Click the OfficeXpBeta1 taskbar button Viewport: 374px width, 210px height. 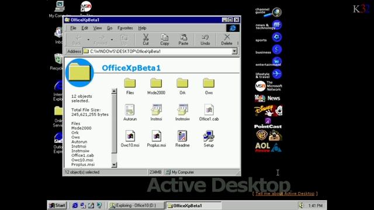click(193, 205)
